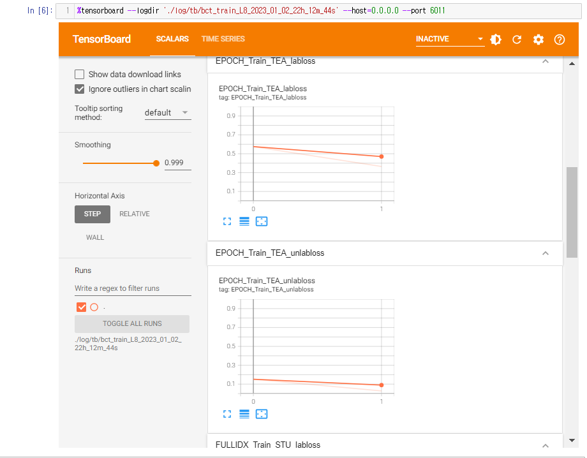
Task: Click the 'tag: EPOCH_Train_TEA_labloss' caption
Action: click(262, 98)
